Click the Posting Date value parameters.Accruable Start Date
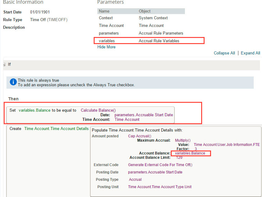This screenshot has height=197, width=262. coord(155,172)
